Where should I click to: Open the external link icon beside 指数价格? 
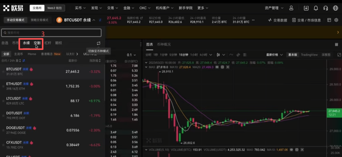coord(141,18)
